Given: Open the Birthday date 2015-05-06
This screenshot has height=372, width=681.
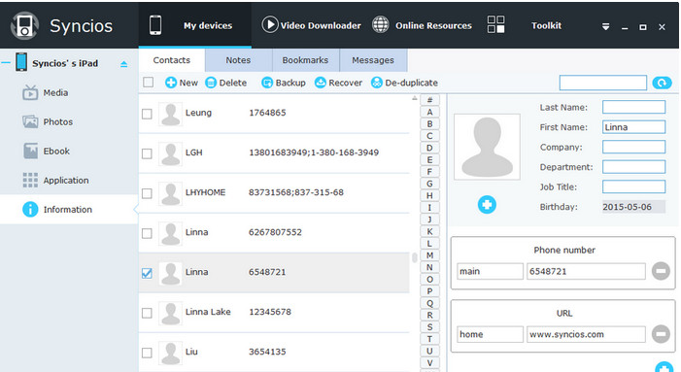Looking at the screenshot, I should tap(633, 207).
